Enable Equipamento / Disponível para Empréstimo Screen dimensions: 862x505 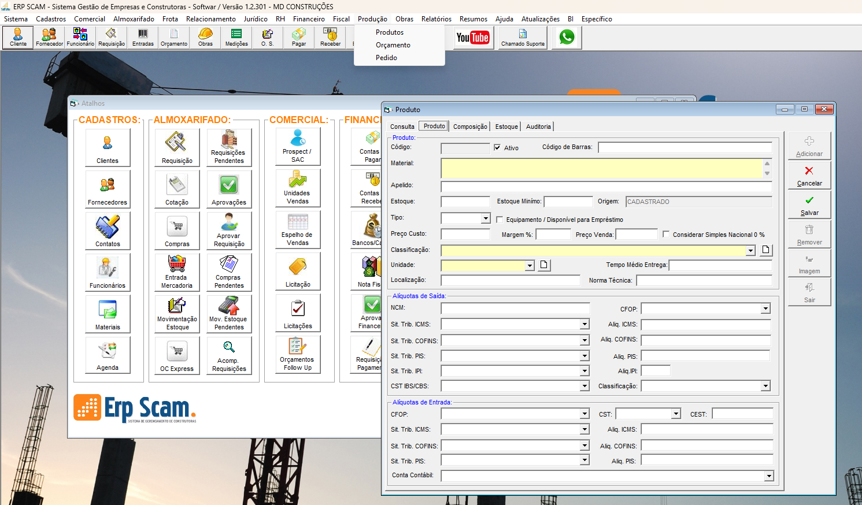coord(500,220)
